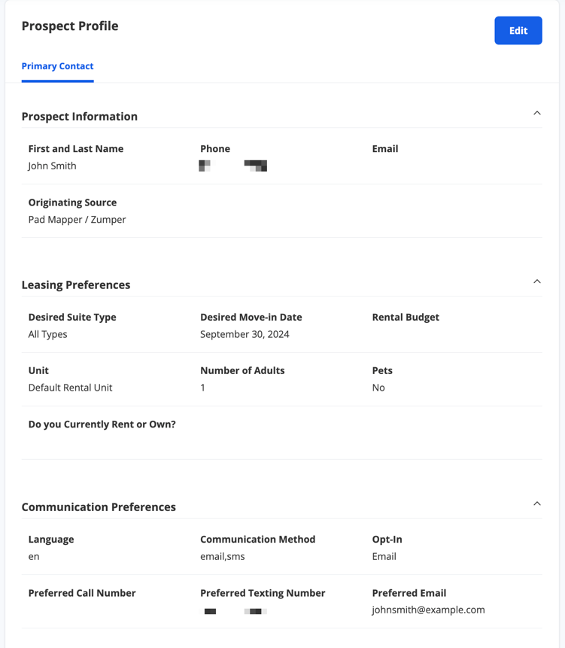Image resolution: width=565 pixels, height=648 pixels.
Task: Collapse the Communication Preferences section chevron
Action: pyautogui.click(x=537, y=503)
